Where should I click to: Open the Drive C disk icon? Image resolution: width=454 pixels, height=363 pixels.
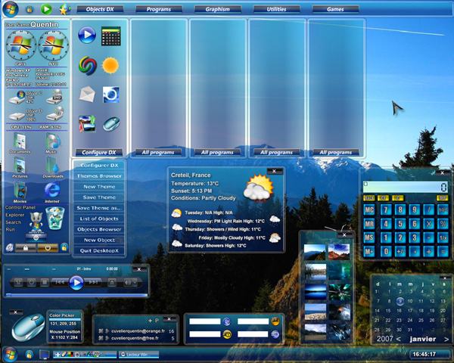(x=17, y=98)
